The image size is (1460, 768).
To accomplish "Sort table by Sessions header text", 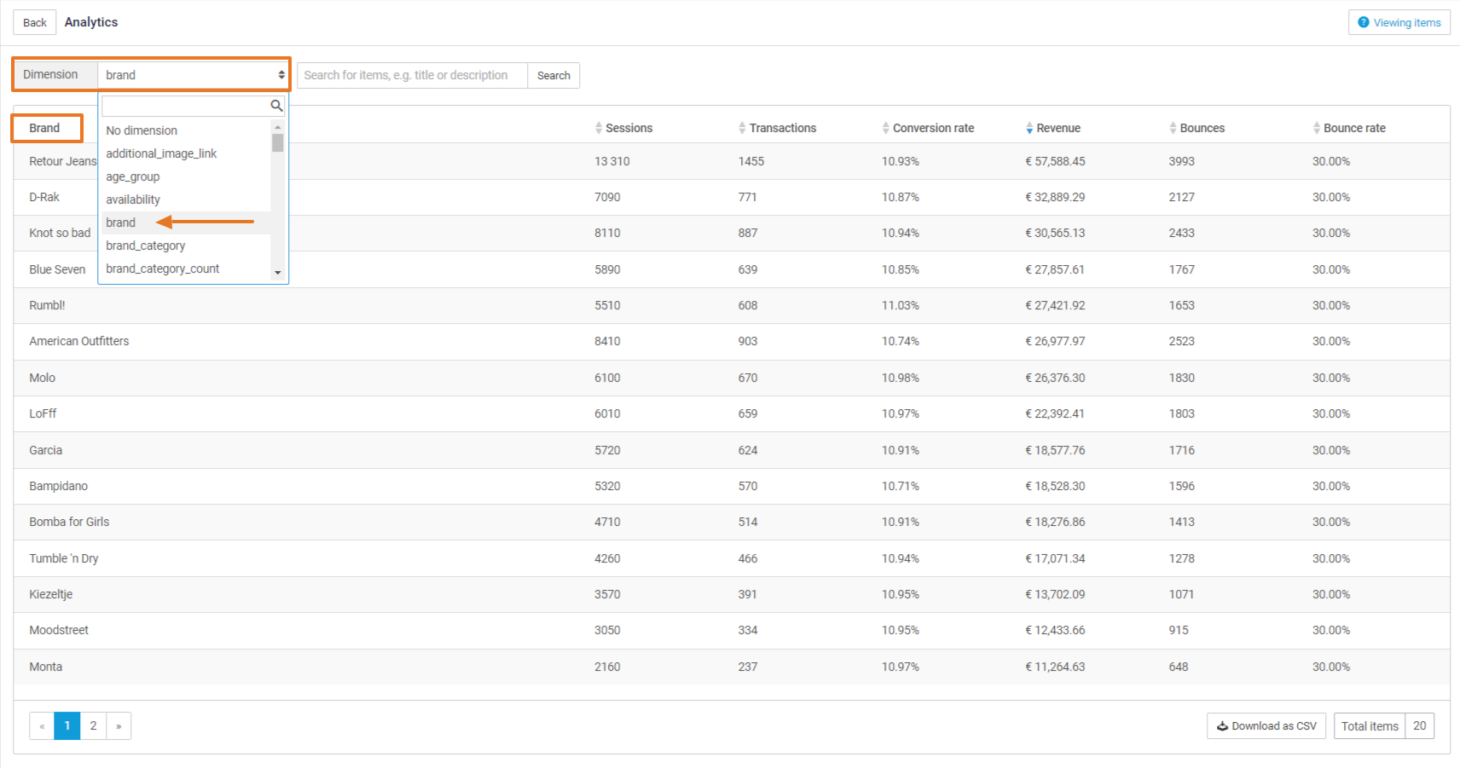I will point(629,128).
